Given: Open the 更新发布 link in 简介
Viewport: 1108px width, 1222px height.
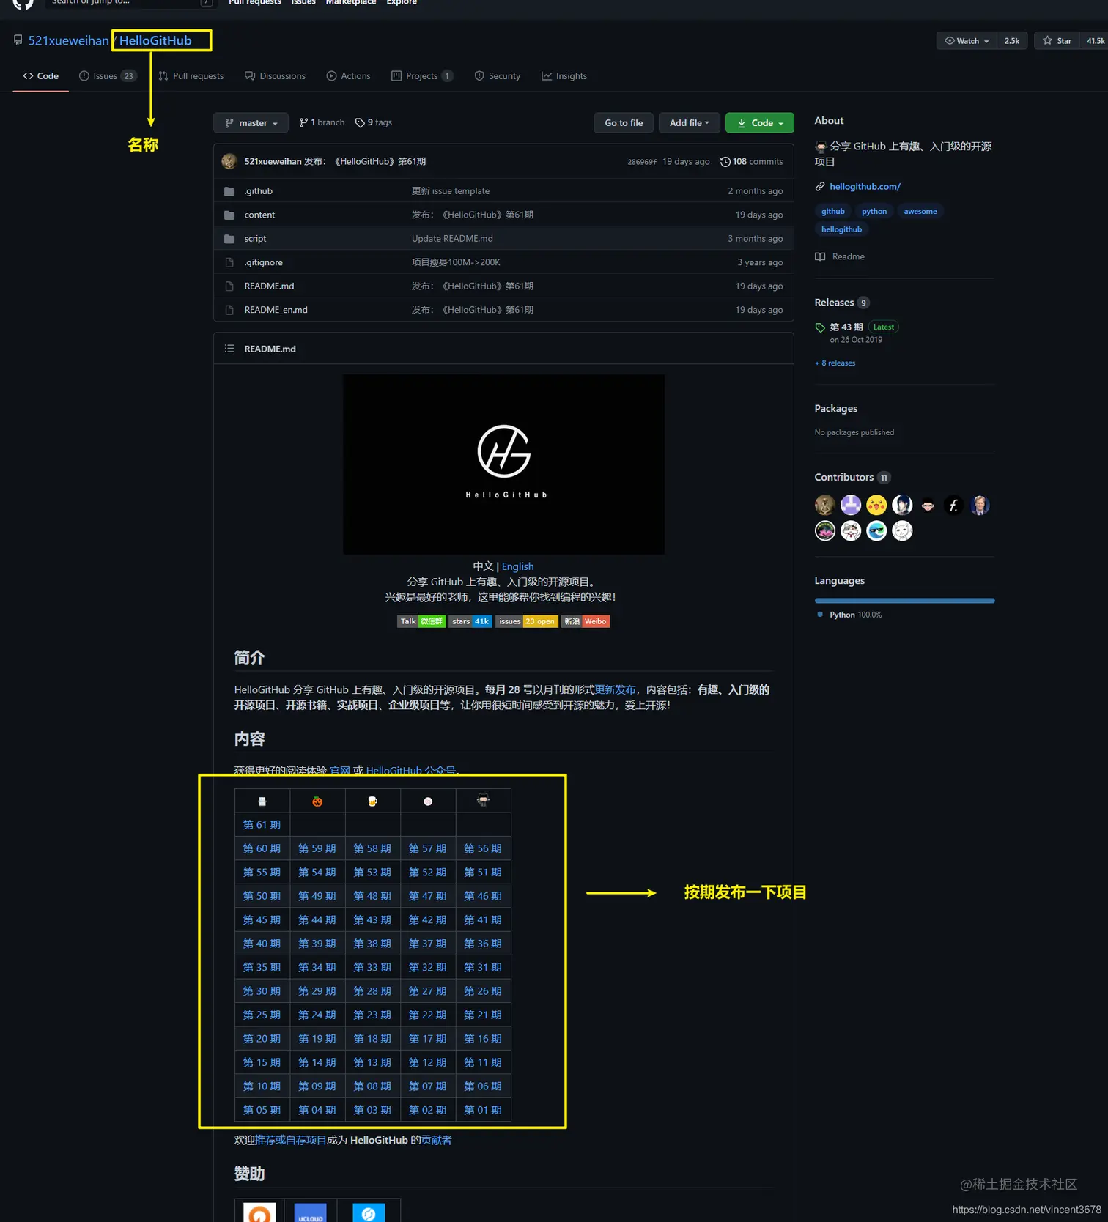Looking at the screenshot, I should (x=615, y=689).
